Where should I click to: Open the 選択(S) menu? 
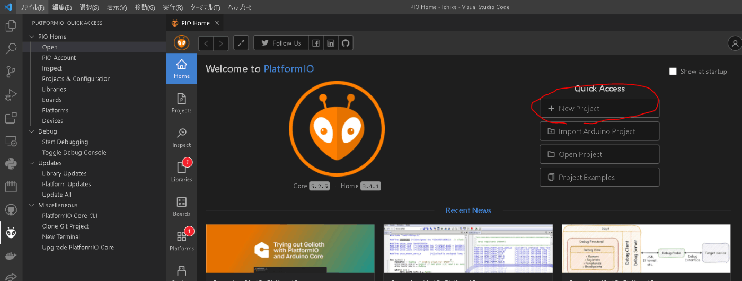(89, 7)
